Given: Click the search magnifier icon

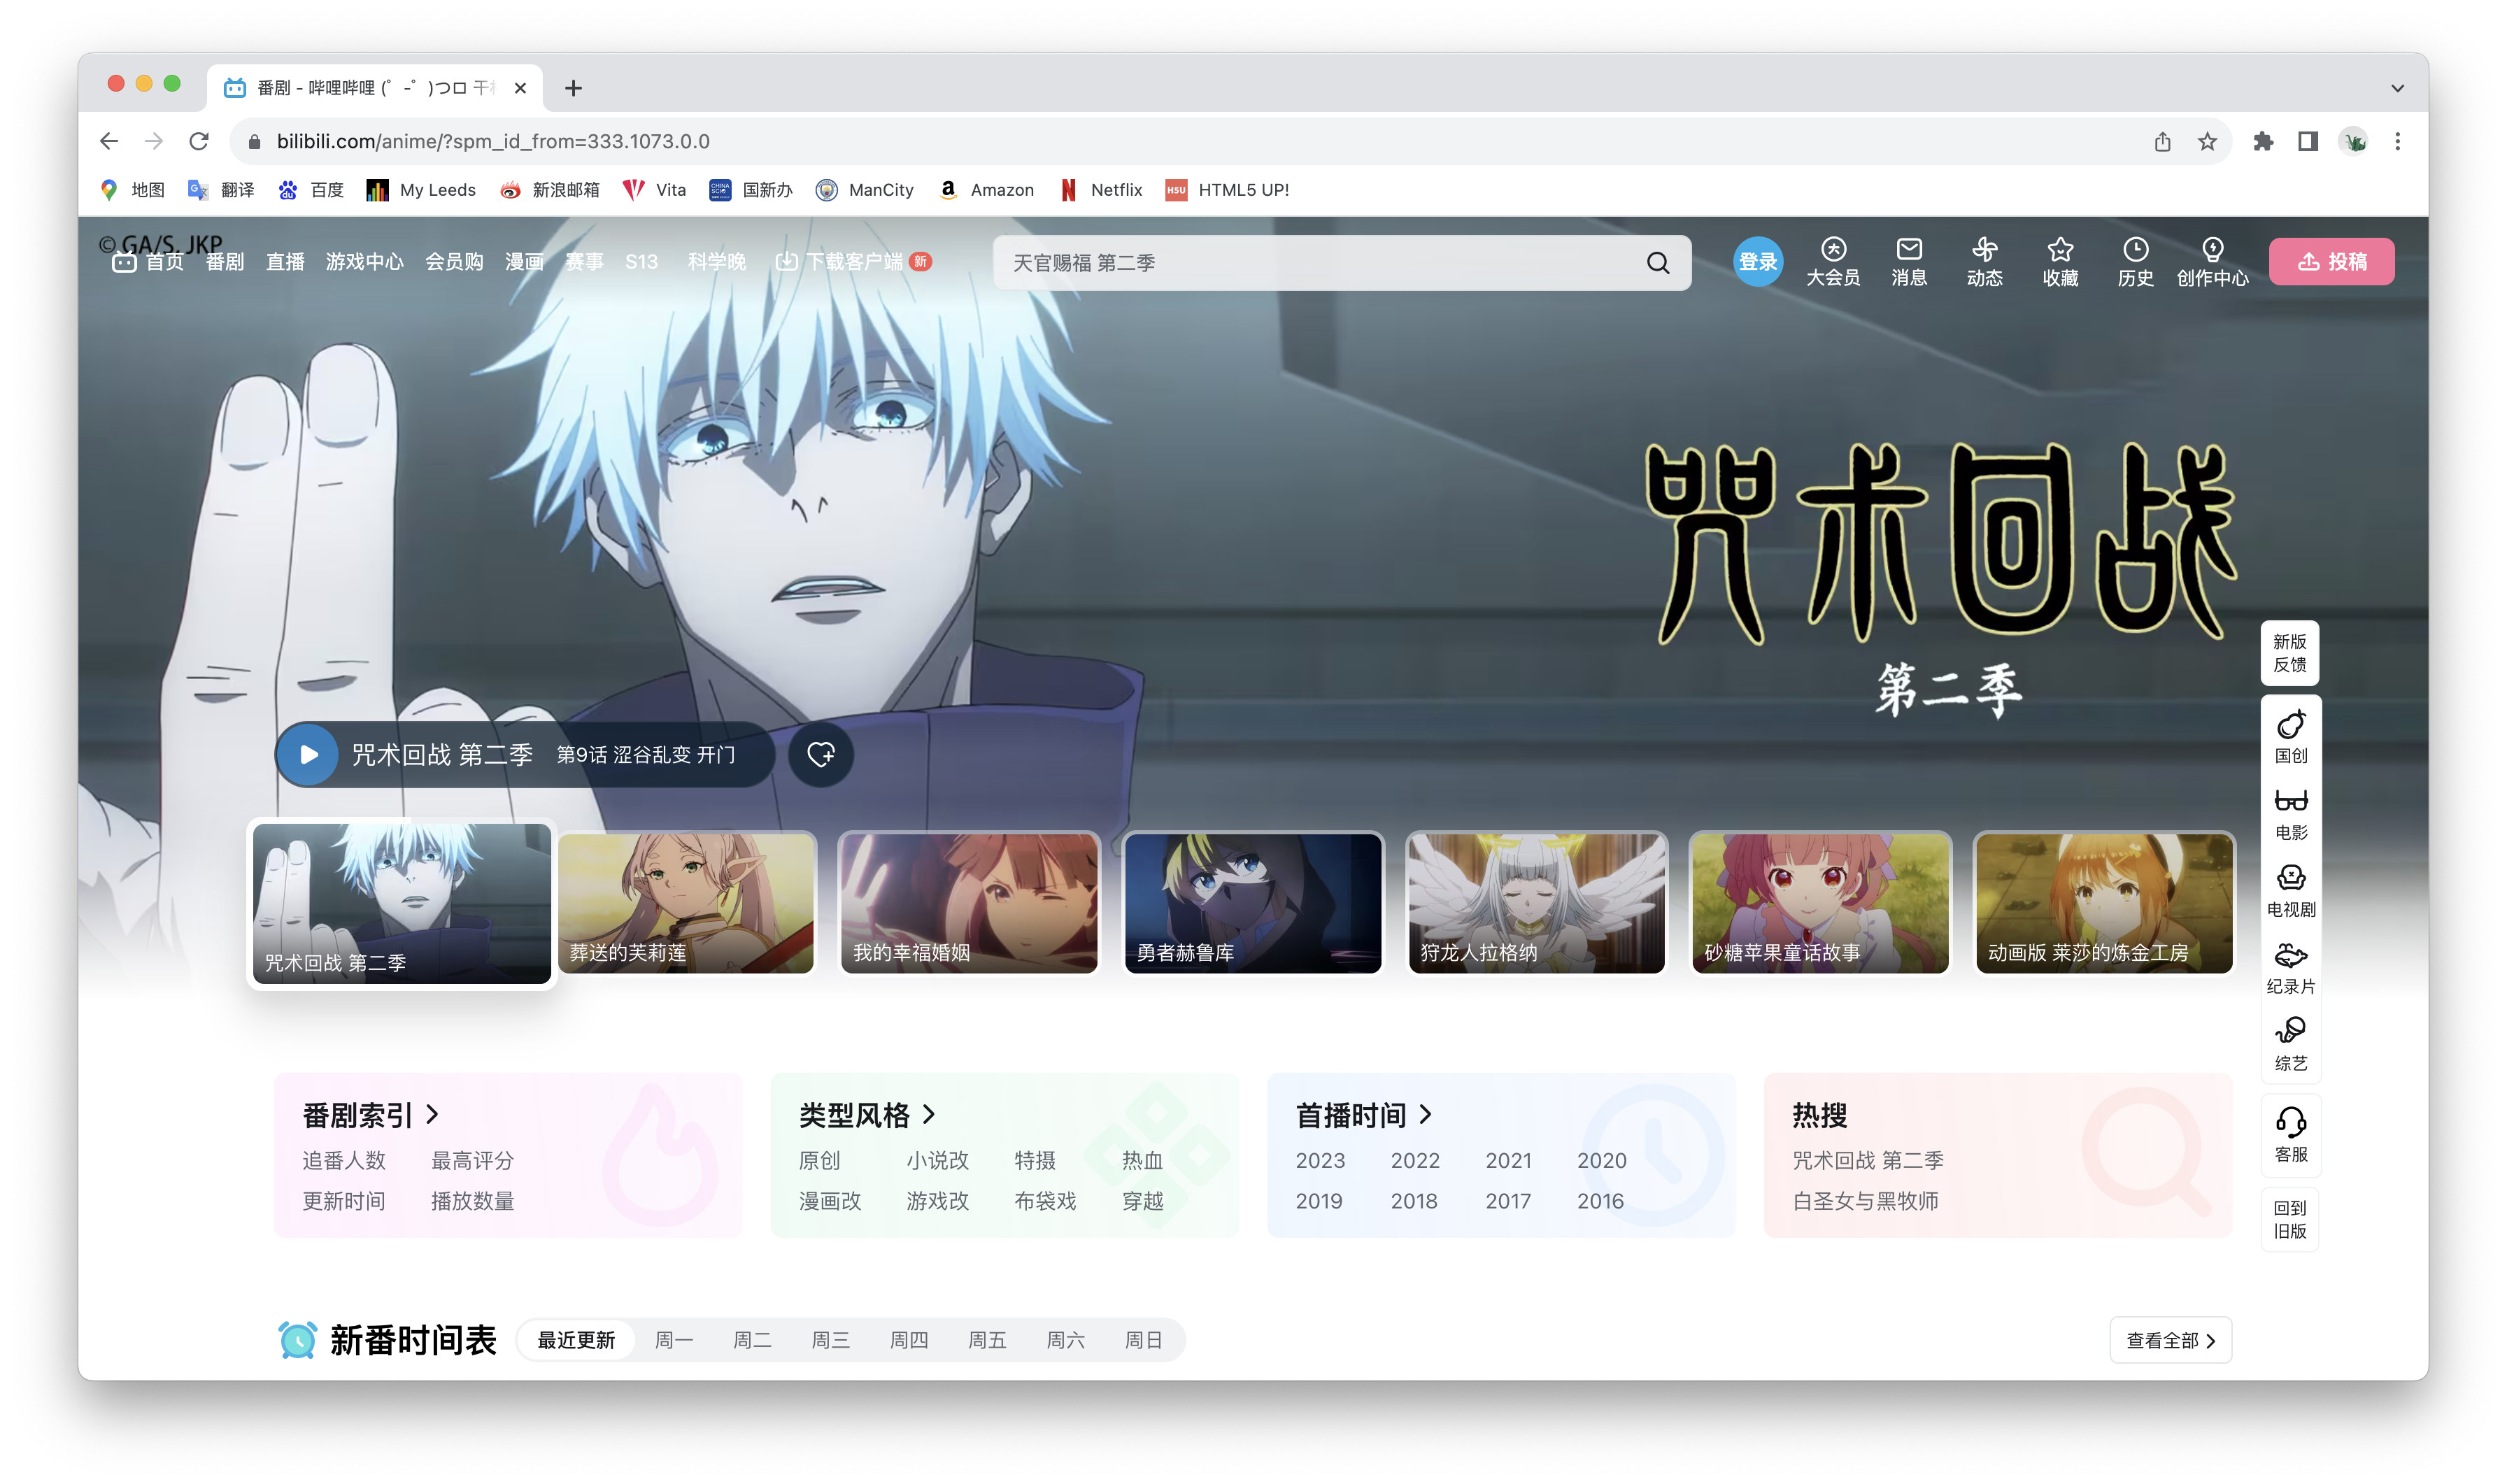Looking at the screenshot, I should tap(1657, 263).
